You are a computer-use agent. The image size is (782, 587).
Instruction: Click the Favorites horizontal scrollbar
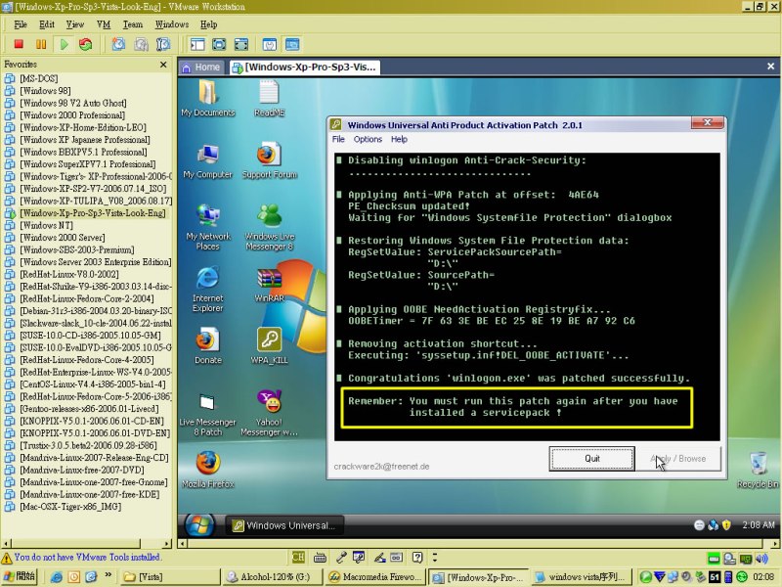click(87, 543)
